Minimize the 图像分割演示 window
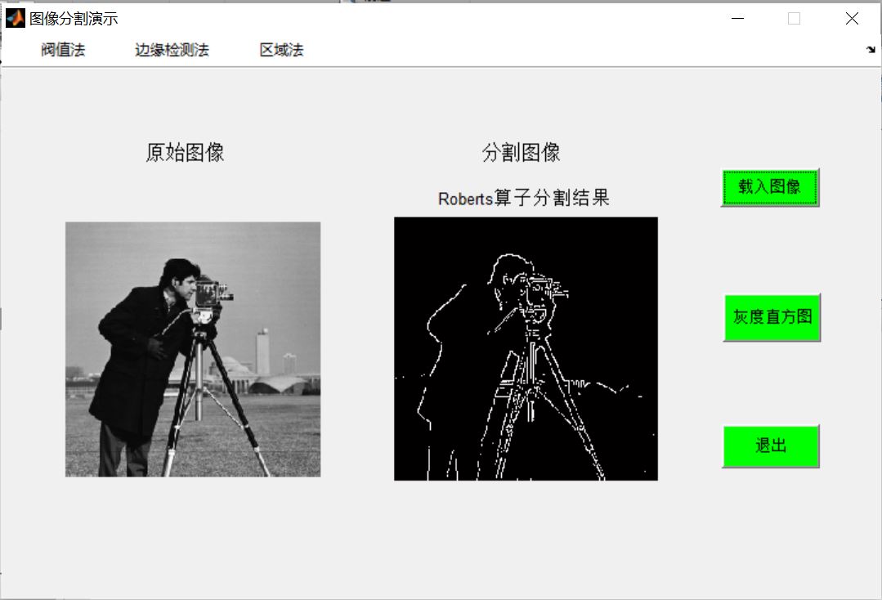882x600 pixels. tap(737, 19)
